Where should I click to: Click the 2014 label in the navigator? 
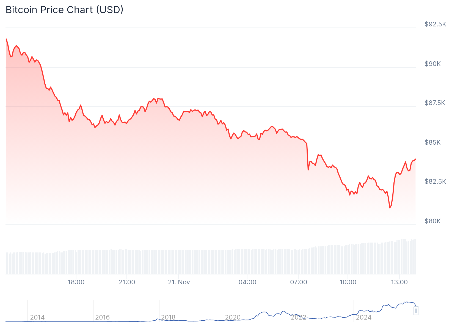click(37, 317)
